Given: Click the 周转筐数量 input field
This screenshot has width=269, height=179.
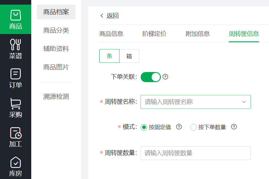Looking at the screenshot, I should (x=196, y=153).
